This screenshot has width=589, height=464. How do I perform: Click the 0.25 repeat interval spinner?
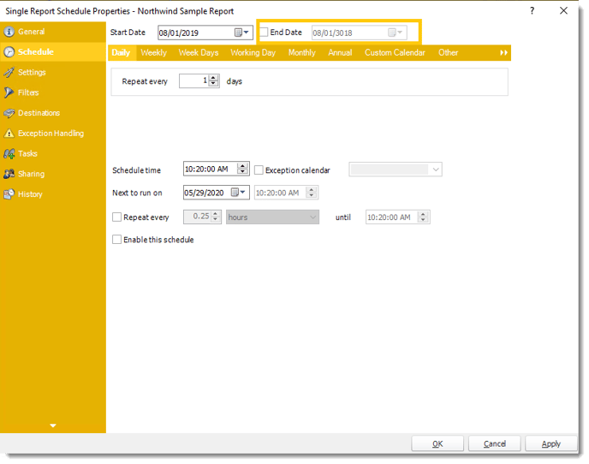click(216, 217)
